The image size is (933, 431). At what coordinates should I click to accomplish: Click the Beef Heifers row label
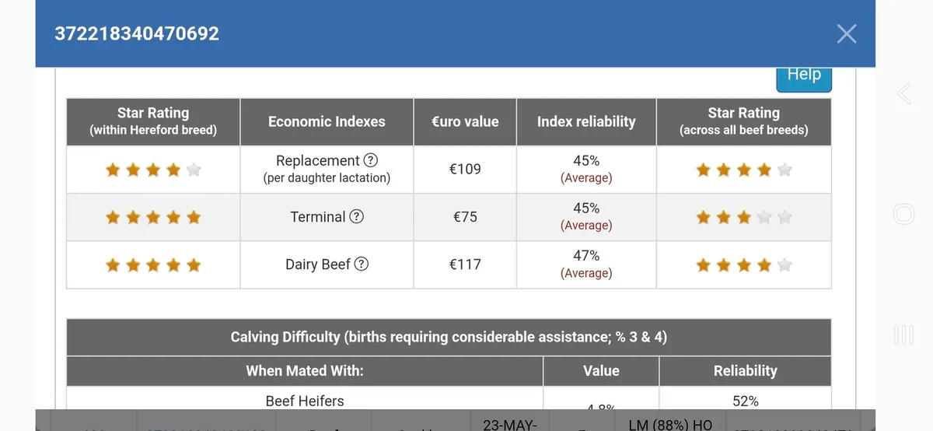tap(305, 401)
